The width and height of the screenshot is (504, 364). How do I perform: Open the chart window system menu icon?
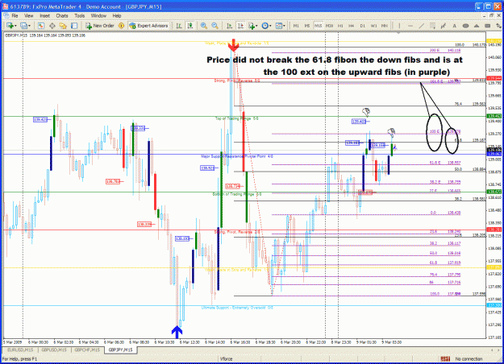point(6,15)
